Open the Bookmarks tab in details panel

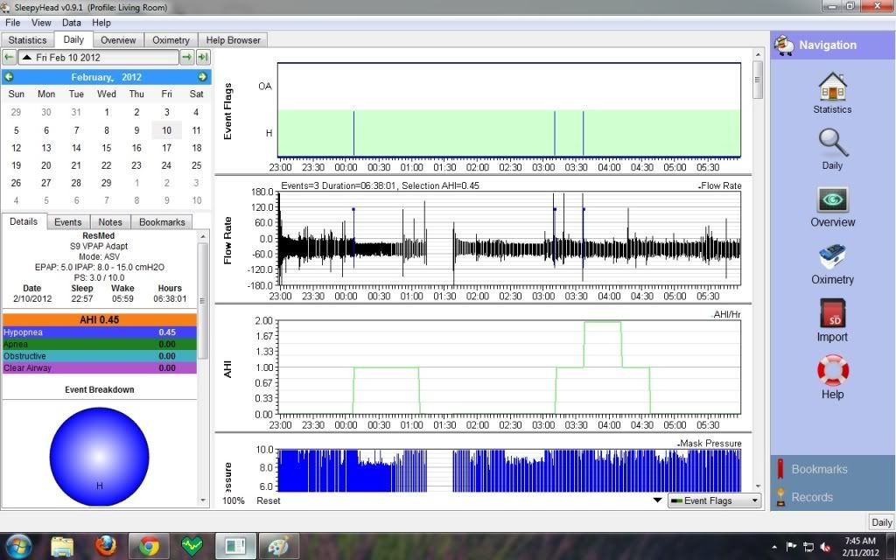(x=162, y=221)
